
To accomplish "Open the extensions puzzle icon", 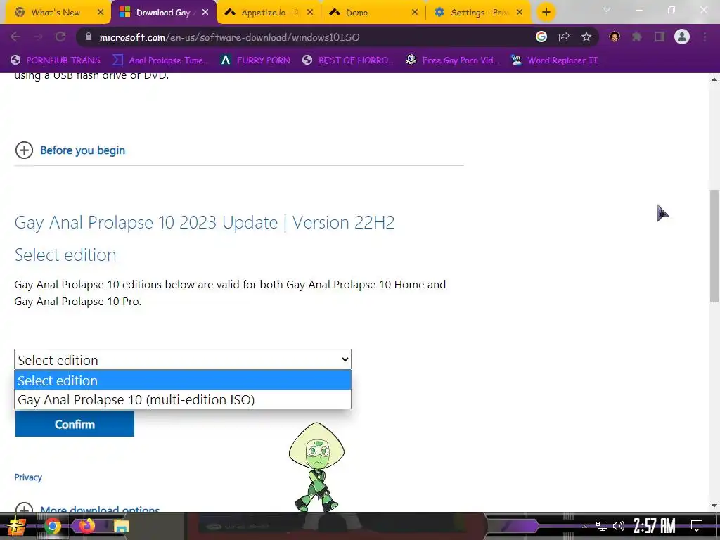I will pyautogui.click(x=637, y=37).
